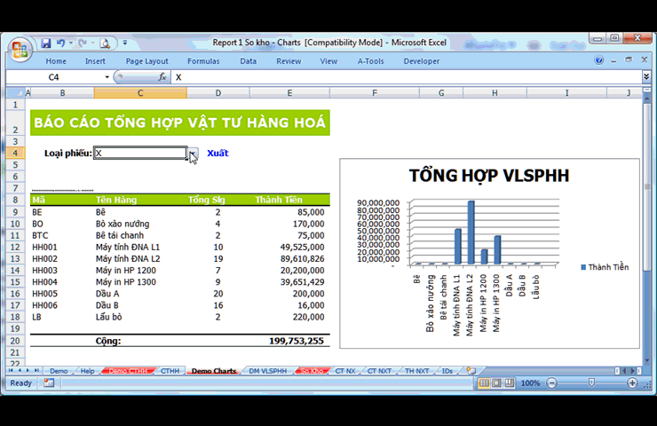The width and height of the screenshot is (657, 426).
Task: Switch to Page Break Preview view
Action: [x=511, y=383]
